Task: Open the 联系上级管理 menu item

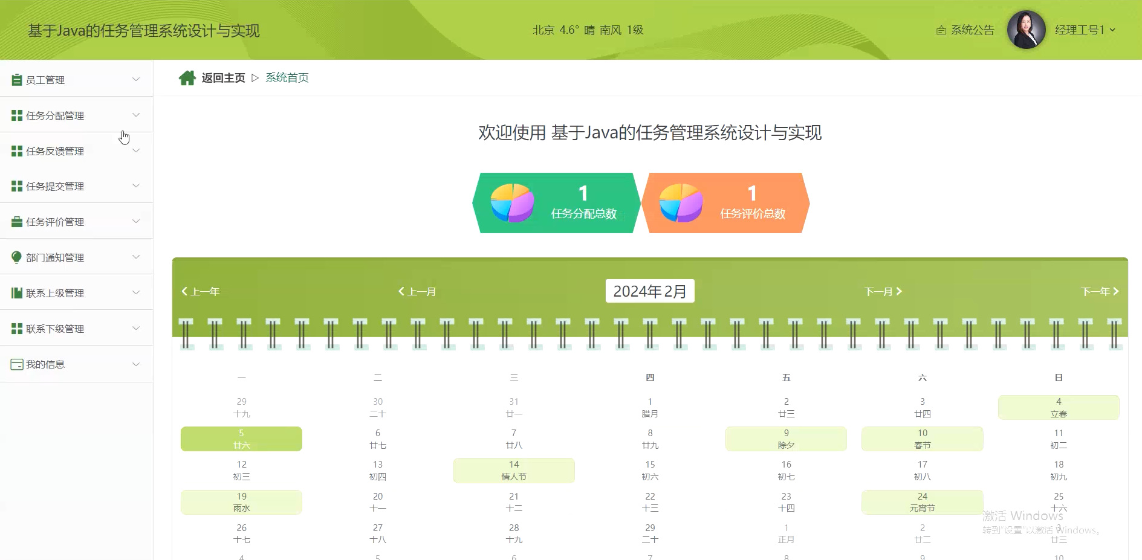Action: (x=76, y=292)
